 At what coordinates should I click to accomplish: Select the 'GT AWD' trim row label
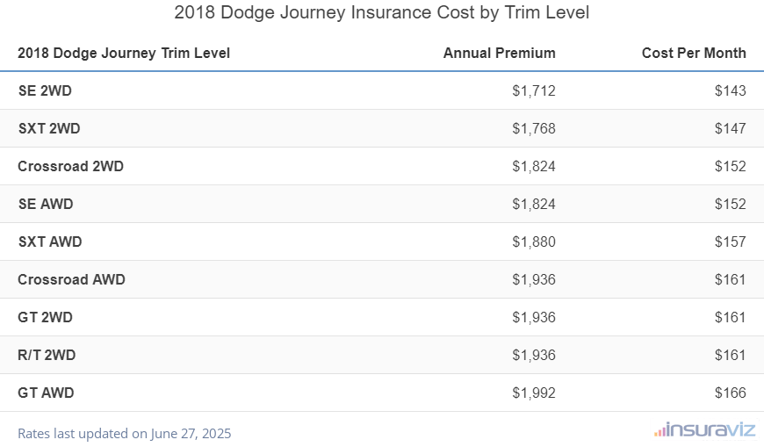[46, 393]
